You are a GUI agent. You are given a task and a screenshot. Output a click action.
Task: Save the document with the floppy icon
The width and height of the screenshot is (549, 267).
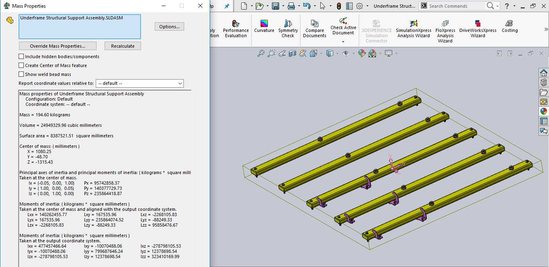point(276,6)
